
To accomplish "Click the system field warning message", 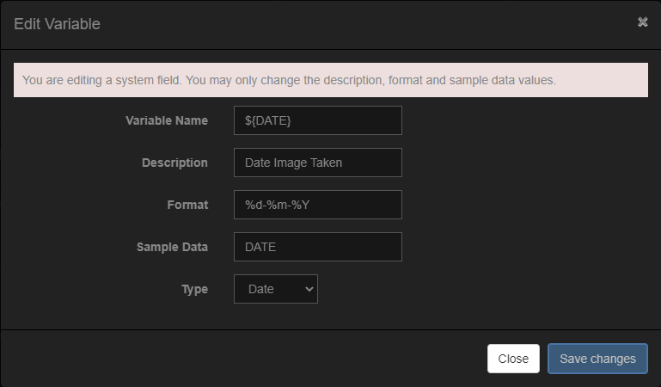I will pyautogui.click(x=330, y=80).
